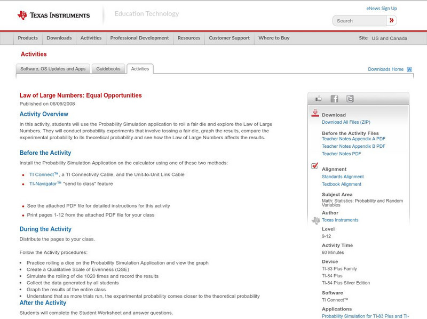
Task: Open Teacher Notes Appendix B PDF
Action: pyautogui.click(x=353, y=147)
